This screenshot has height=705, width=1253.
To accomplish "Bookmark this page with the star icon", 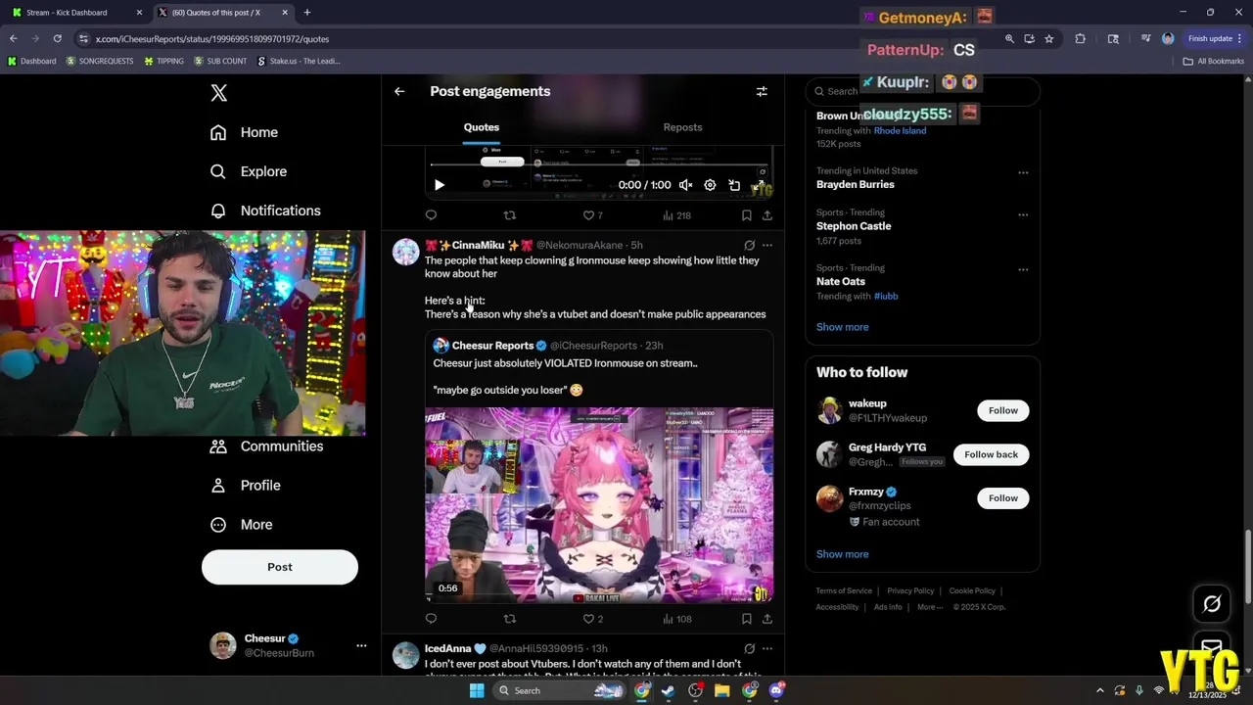I will tap(1048, 39).
